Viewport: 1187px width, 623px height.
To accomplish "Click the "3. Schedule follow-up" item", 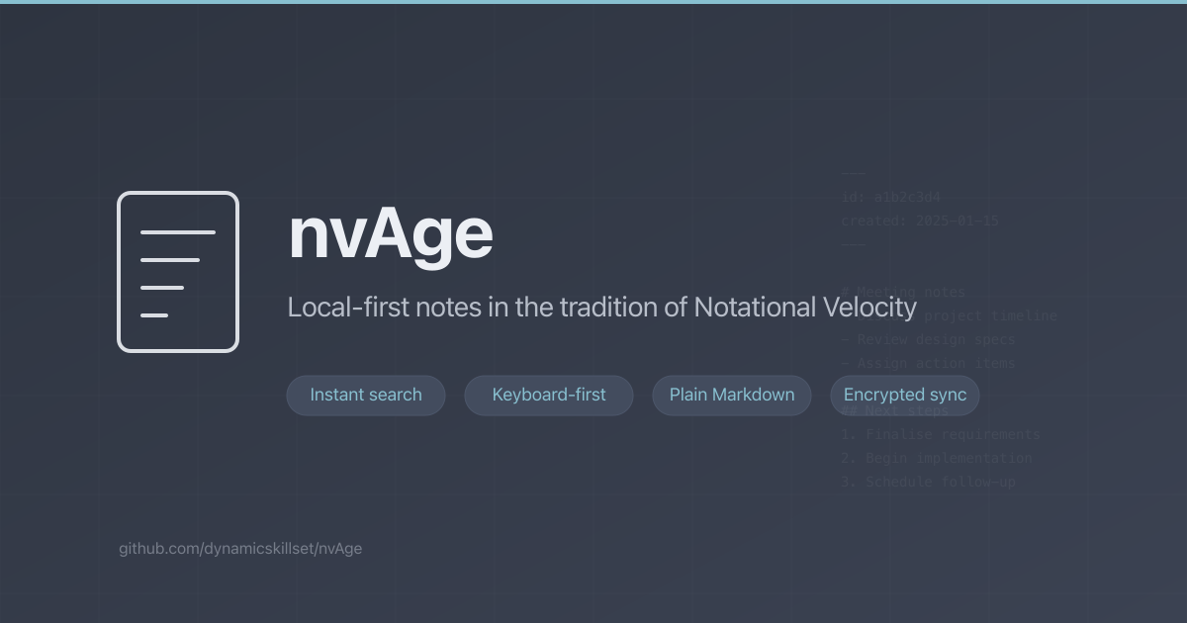I will click(x=928, y=483).
